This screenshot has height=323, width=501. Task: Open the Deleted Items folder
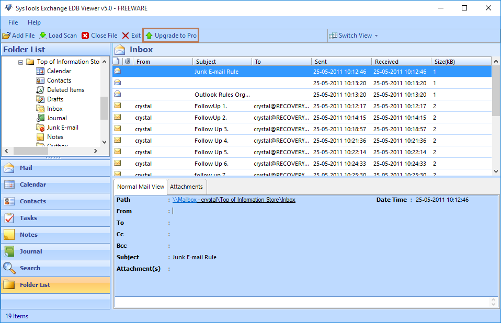pyautogui.click(x=65, y=90)
